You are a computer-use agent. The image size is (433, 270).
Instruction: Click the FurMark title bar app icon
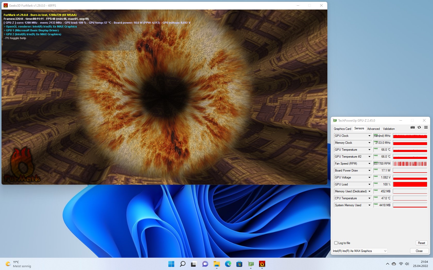point(6,5)
